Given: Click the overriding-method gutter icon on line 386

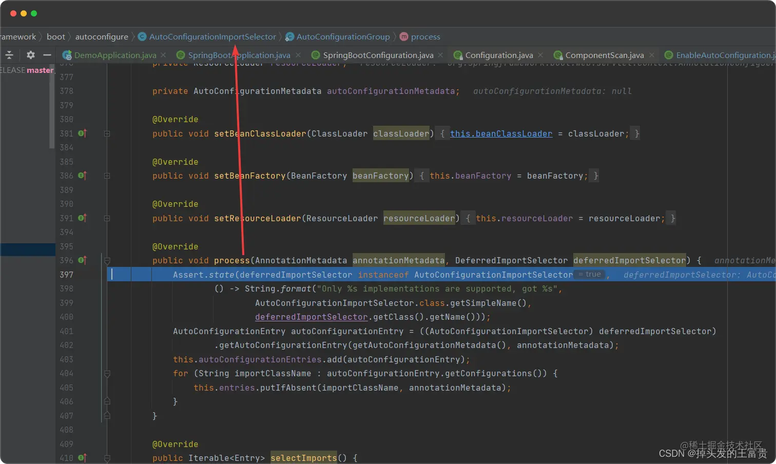Looking at the screenshot, I should click(x=82, y=176).
